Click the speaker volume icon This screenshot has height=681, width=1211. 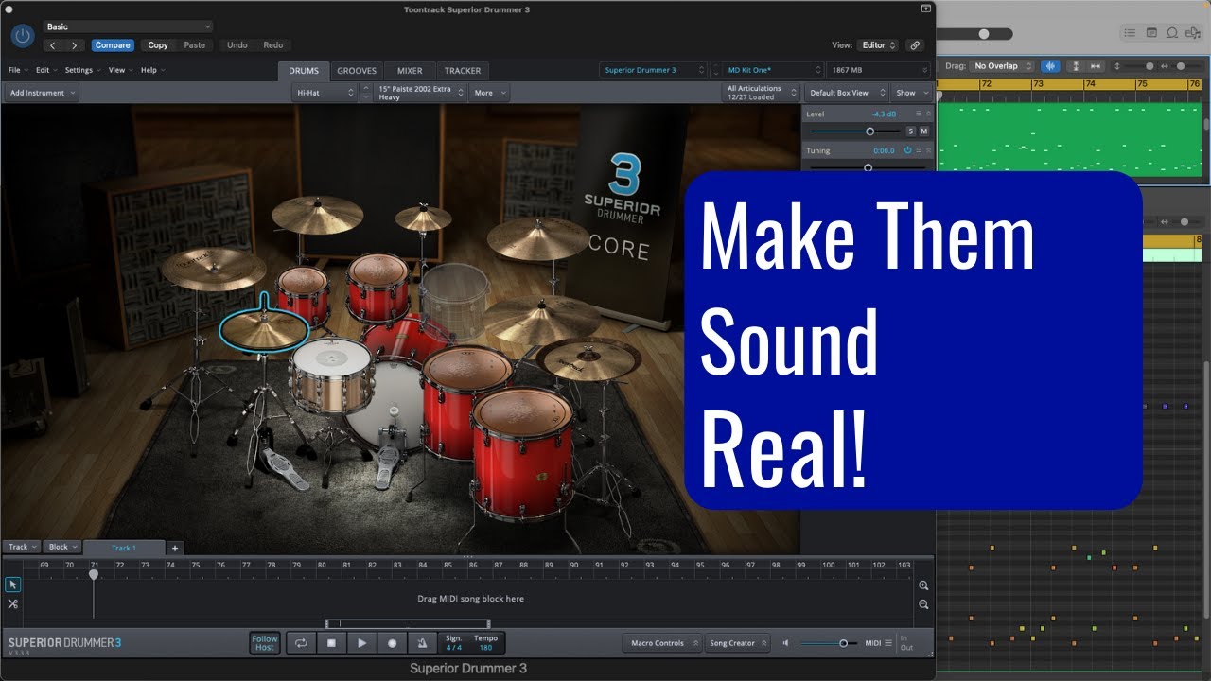pos(784,643)
